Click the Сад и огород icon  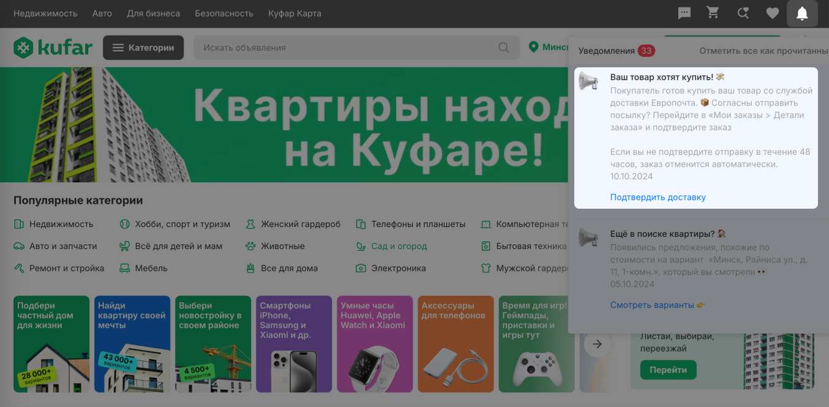click(361, 246)
